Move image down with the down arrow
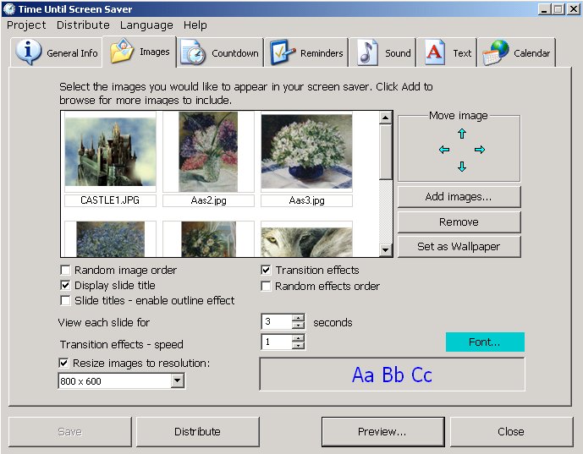Image resolution: width=583 pixels, height=454 pixels. pyautogui.click(x=462, y=166)
